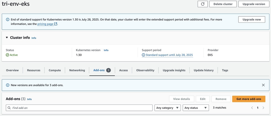Go to next add-ons page arrow
Screen dimensions: 271x116
[x=263, y=108]
